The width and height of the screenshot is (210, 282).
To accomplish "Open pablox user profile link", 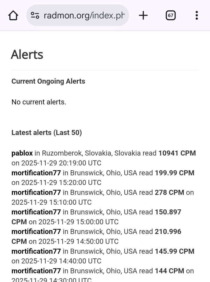I will pos(22,153).
